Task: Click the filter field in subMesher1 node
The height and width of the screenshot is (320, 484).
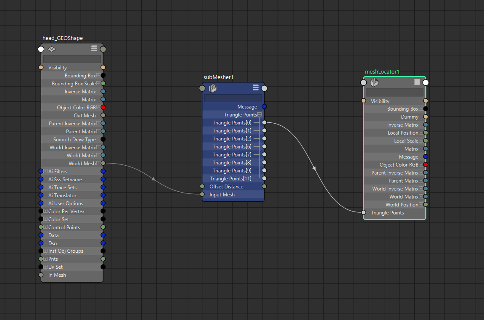Action: [x=233, y=98]
